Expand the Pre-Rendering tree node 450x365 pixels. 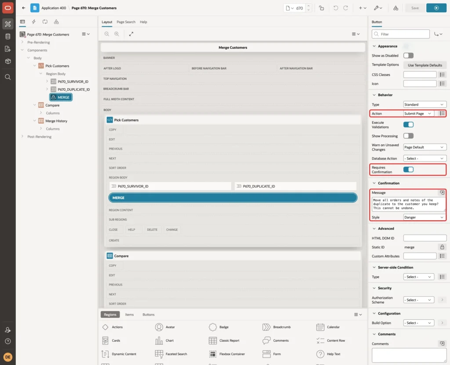click(22, 42)
